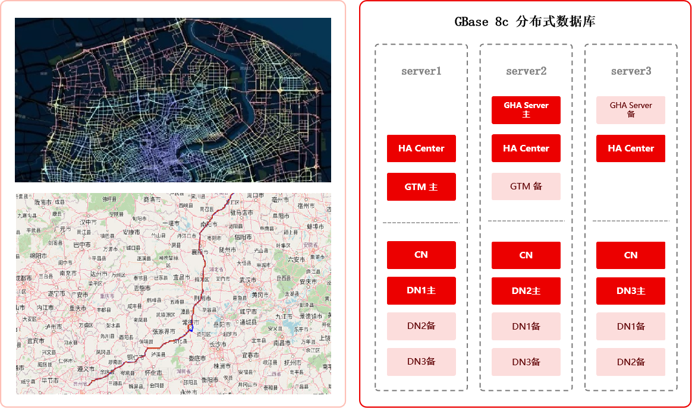Click 武汉市 label on the route map
Image resolution: width=692 pixels, height=408 pixels.
(247, 280)
